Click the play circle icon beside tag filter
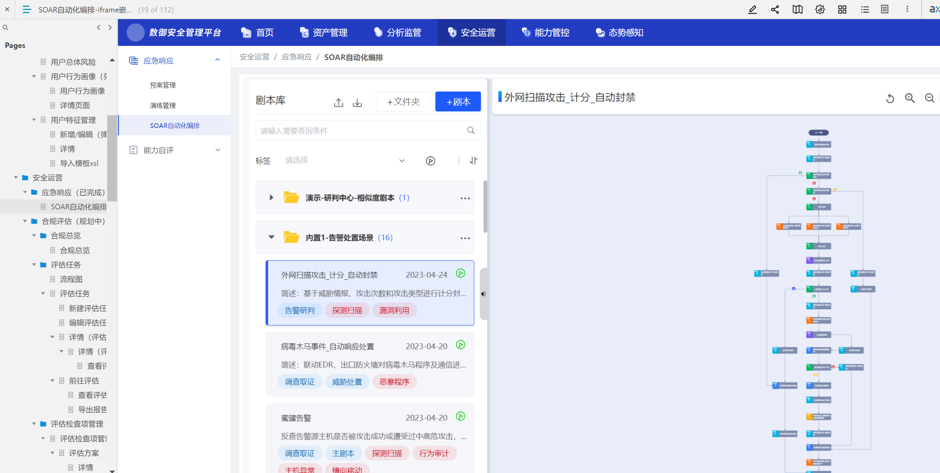The height and width of the screenshot is (473, 940). click(430, 160)
